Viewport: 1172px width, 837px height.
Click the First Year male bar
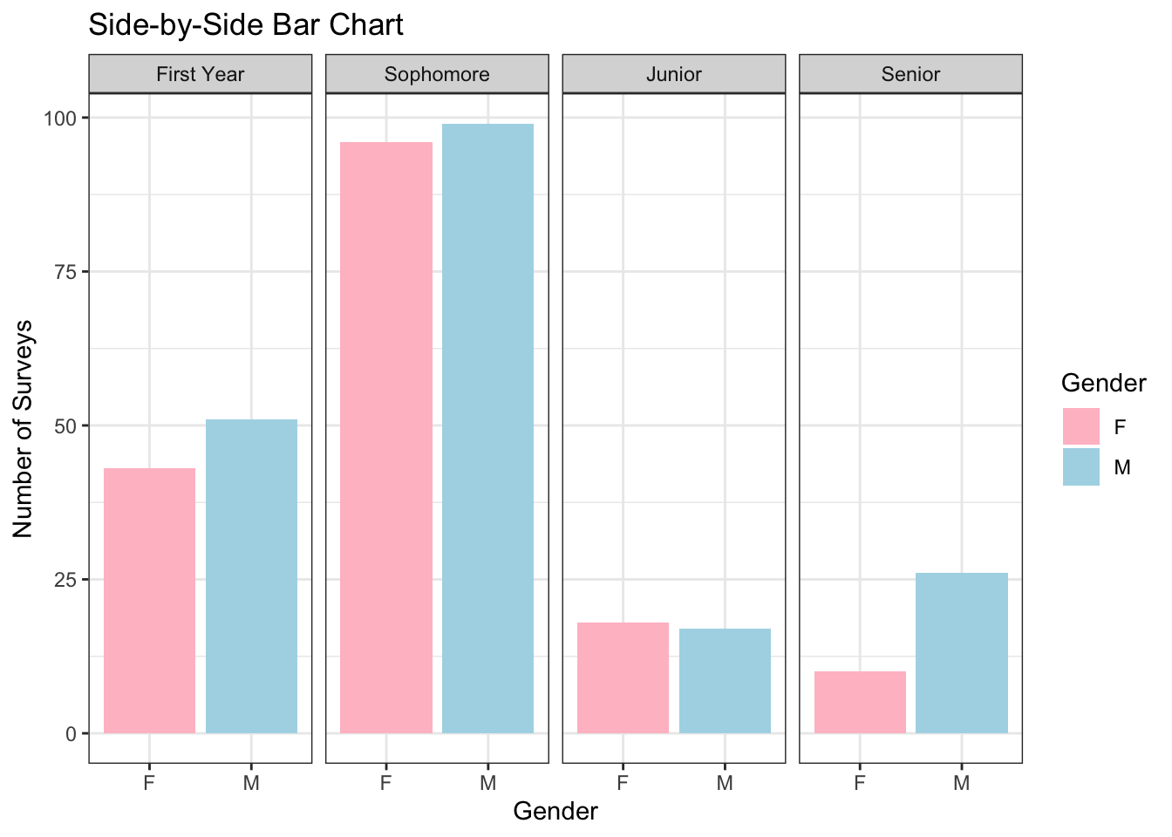[x=251, y=576]
